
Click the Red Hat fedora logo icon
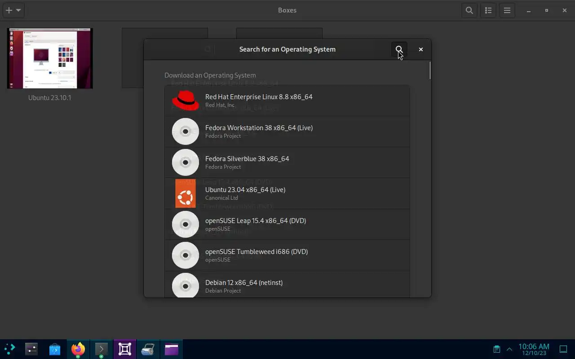tap(186, 101)
